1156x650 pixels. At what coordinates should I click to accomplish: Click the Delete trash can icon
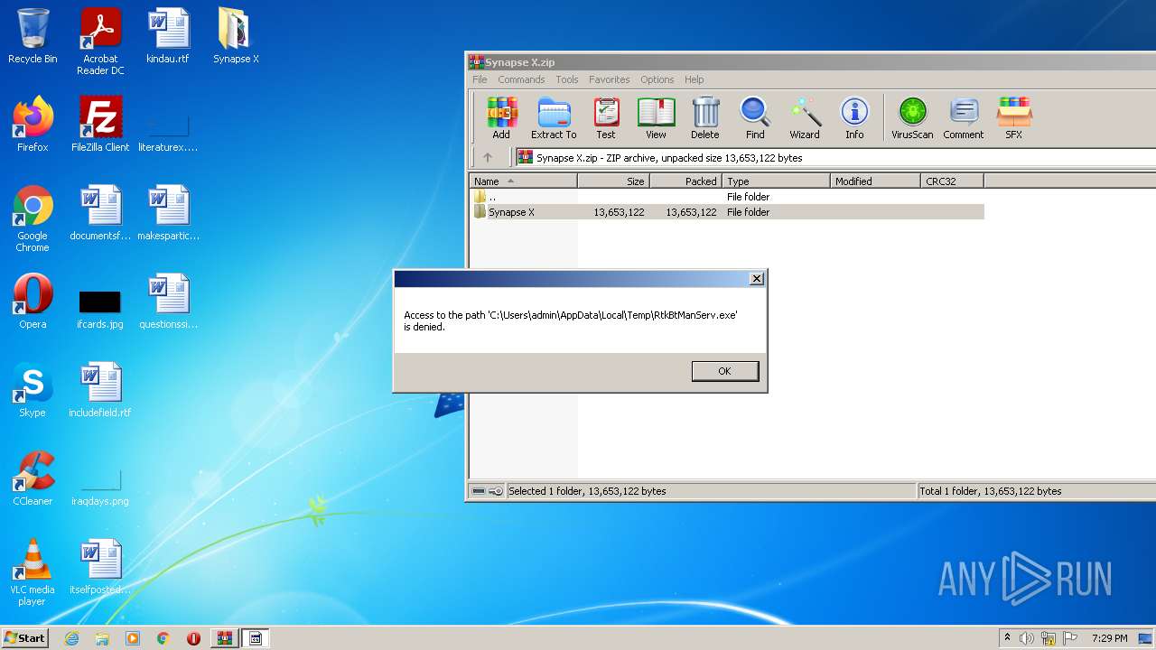point(705,118)
